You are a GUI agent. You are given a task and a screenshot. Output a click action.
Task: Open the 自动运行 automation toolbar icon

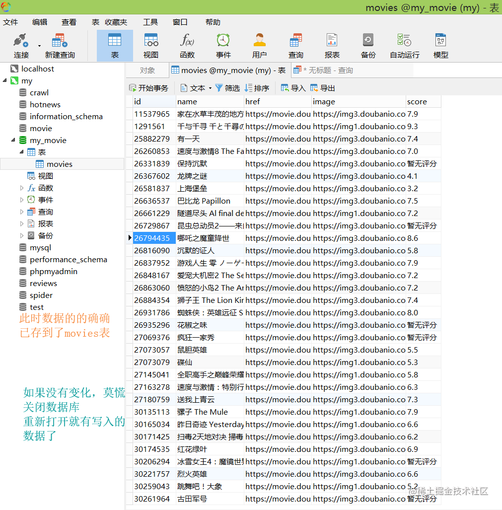tap(405, 46)
